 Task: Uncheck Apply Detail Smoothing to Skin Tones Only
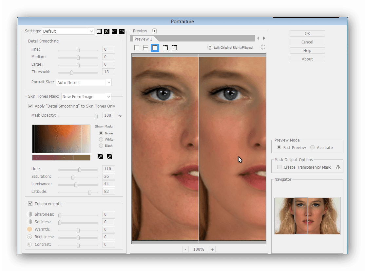point(30,106)
